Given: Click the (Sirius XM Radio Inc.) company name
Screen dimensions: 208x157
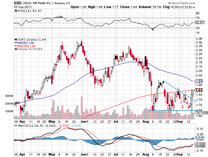Looking at the screenshot, I should (x=38, y=3).
